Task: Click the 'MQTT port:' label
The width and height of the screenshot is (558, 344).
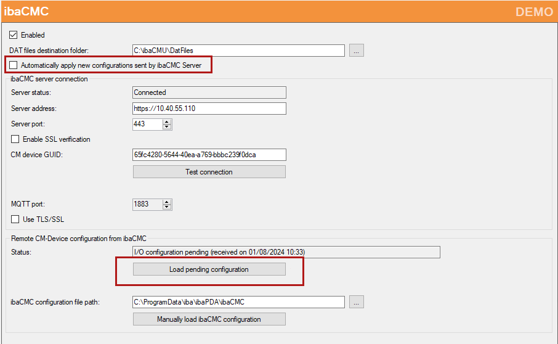Action: click(28, 205)
